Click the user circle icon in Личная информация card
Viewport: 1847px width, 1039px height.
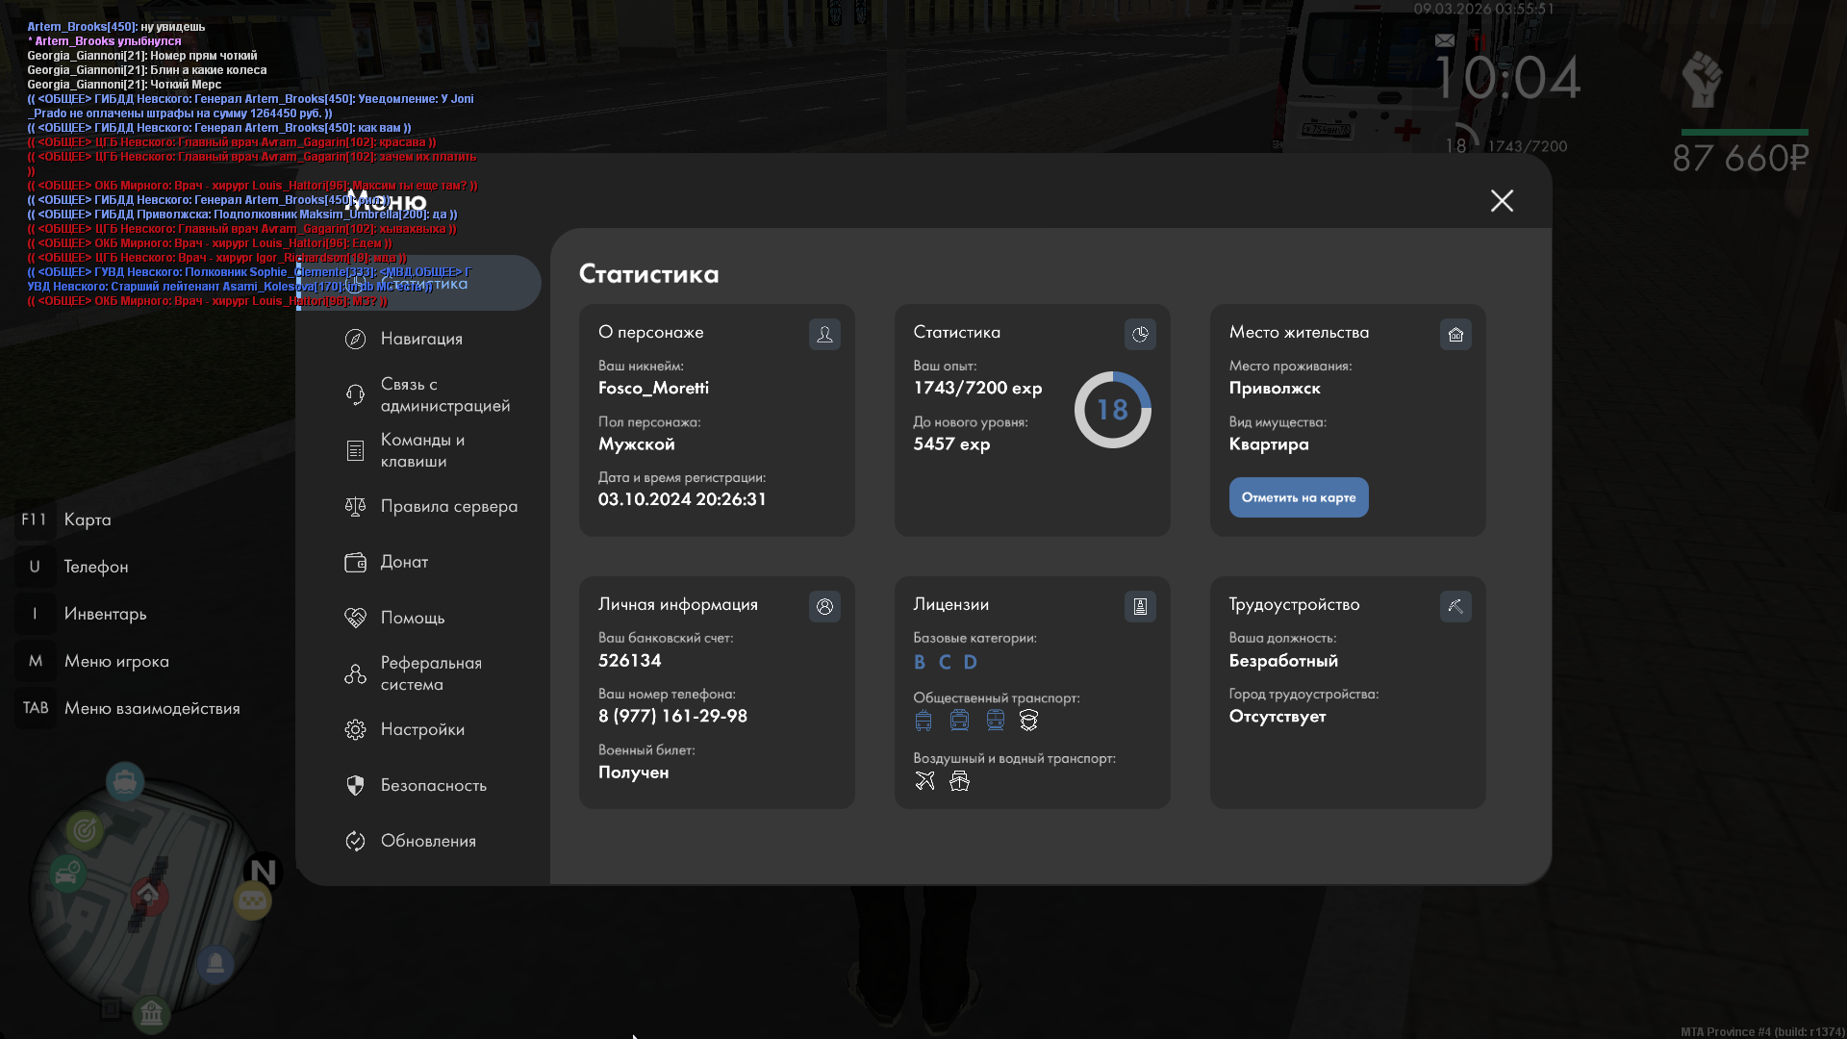tap(824, 606)
